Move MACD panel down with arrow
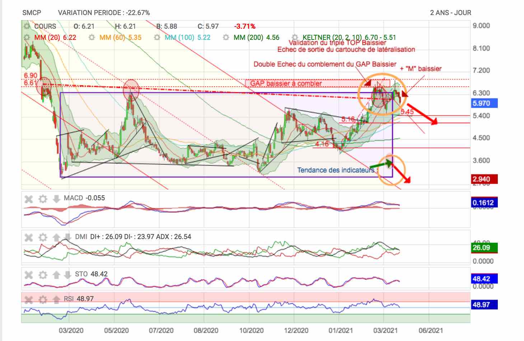This screenshot has width=524, height=341. click(56, 198)
